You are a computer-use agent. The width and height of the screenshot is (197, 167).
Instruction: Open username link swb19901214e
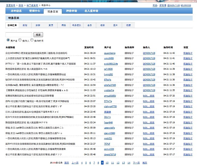[111, 64]
